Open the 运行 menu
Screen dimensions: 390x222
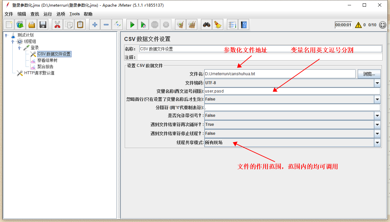pyautogui.click(x=48, y=14)
